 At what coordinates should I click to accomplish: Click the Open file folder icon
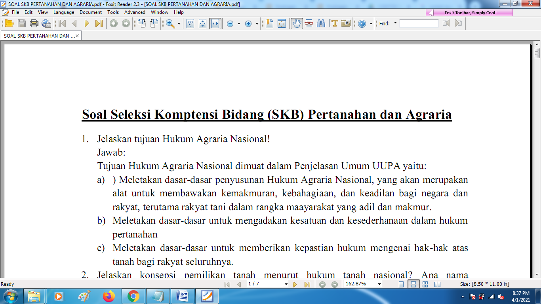pos(9,23)
